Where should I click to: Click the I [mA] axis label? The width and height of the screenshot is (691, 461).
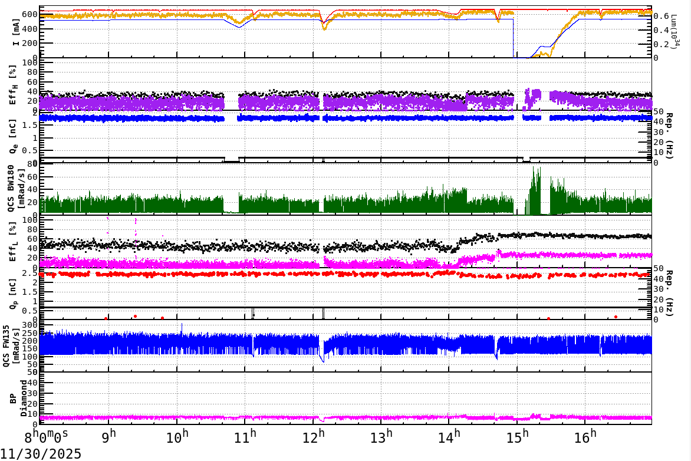[x=15, y=31]
